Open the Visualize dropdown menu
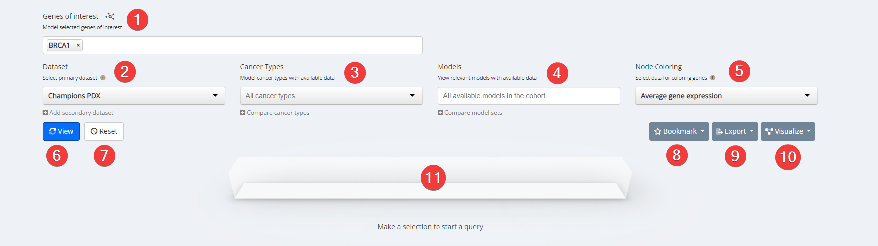 click(x=788, y=131)
